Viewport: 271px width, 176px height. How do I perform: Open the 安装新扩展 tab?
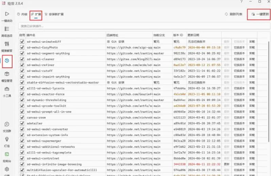[54, 14]
